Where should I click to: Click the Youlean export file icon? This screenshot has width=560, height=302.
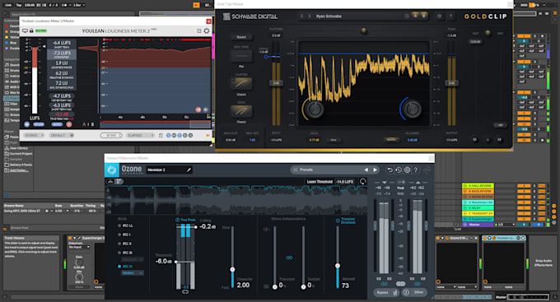pyautogui.click(x=161, y=135)
